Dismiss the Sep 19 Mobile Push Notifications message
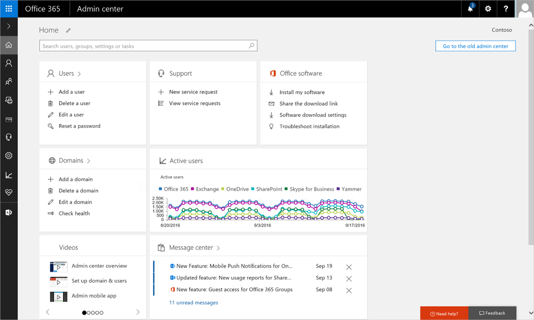Screen dimensions: 534x320 pos(349,267)
